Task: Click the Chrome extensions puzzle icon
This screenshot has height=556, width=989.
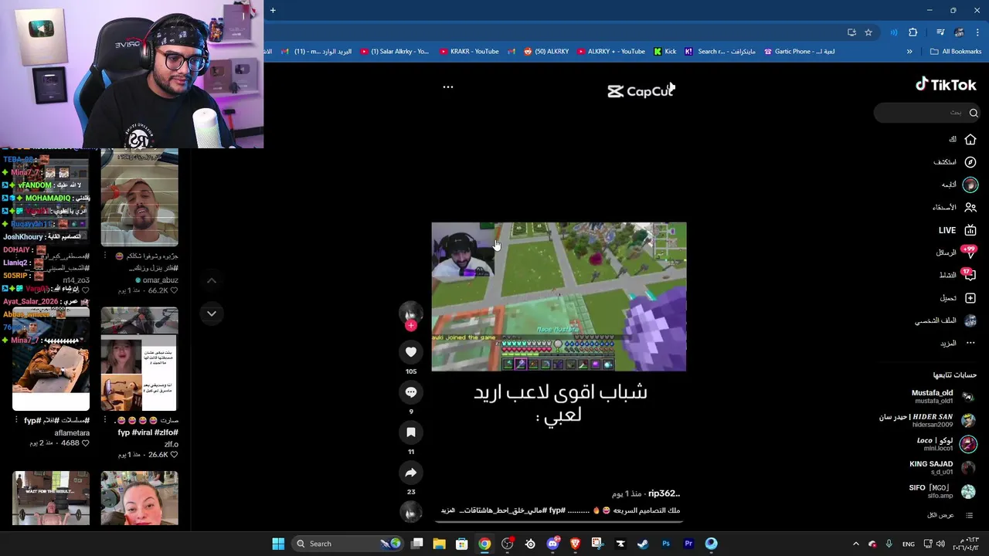Action: 913,32
